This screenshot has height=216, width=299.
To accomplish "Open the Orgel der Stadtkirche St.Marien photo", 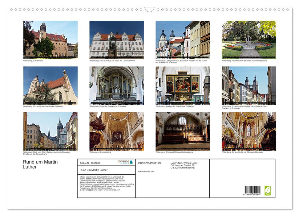I will pyautogui.click(x=116, y=85).
